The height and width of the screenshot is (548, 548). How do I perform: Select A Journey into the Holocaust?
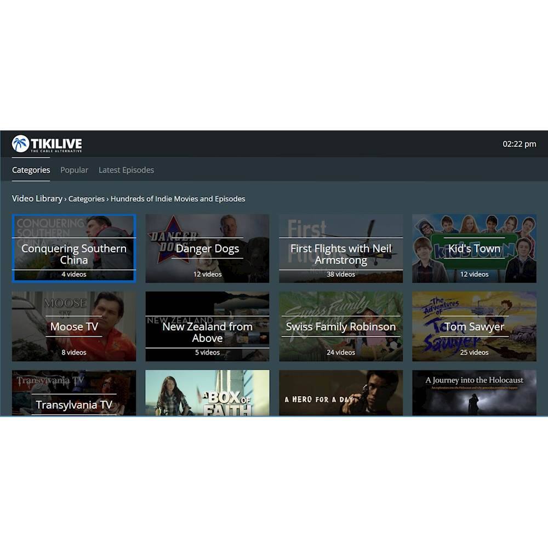click(474, 393)
